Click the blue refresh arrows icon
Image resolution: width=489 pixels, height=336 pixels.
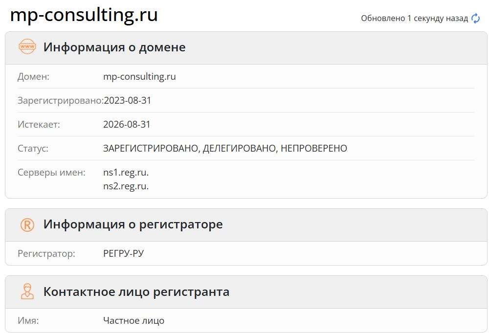click(x=475, y=18)
